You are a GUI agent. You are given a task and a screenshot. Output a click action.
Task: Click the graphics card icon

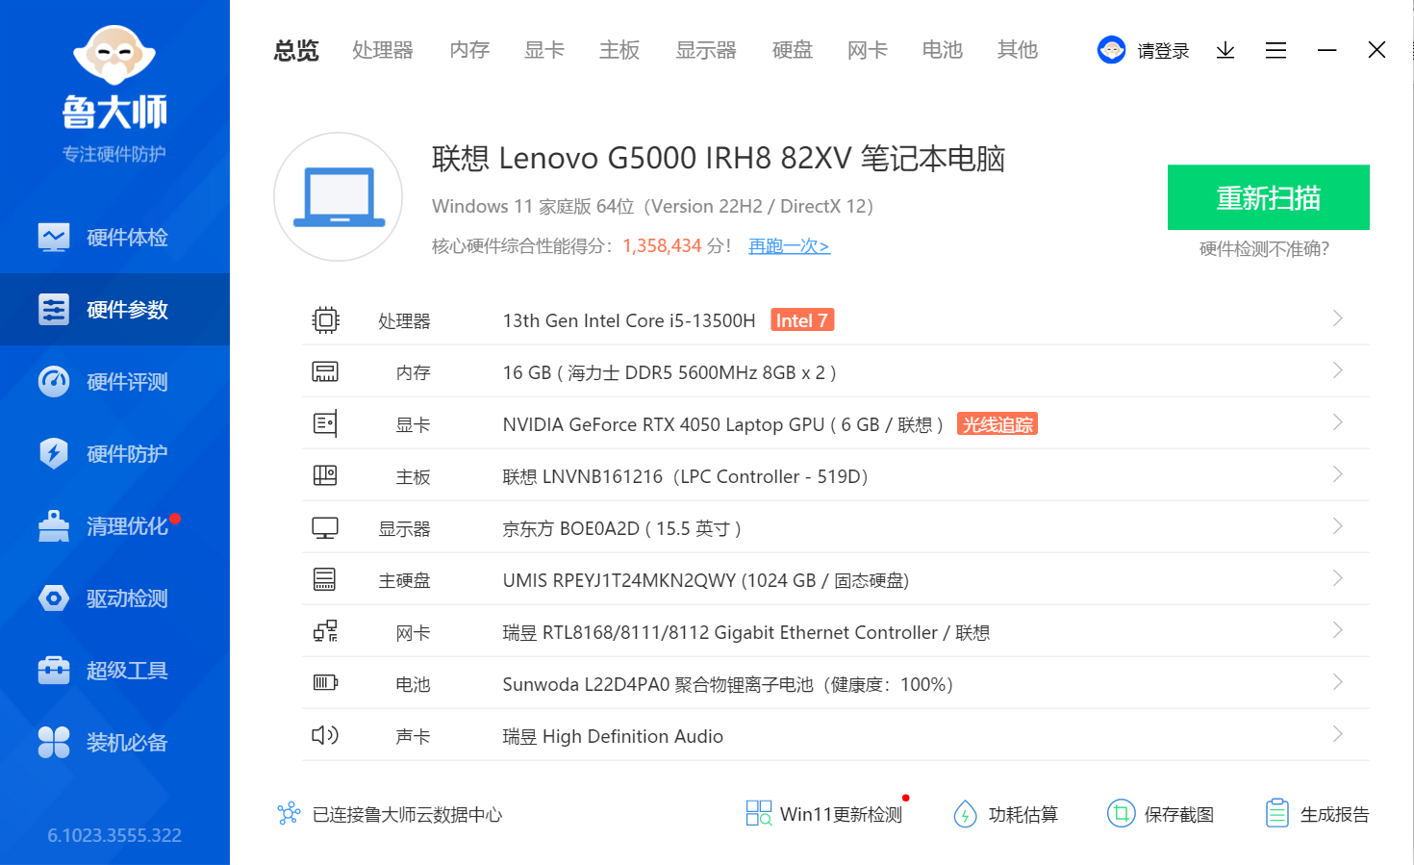click(x=325, y=423)
